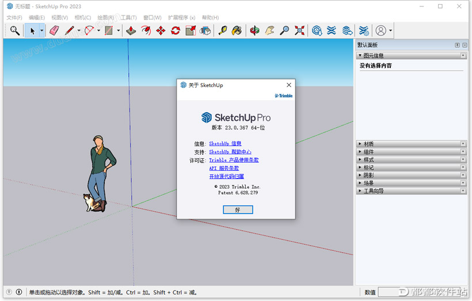Open account icon dropdown arrow
The image size is (472, 301).
390,31
